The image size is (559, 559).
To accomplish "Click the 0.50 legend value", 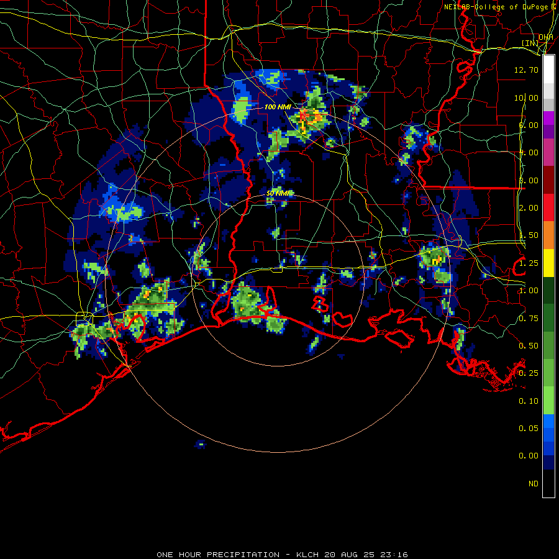I will click(529, 346).
